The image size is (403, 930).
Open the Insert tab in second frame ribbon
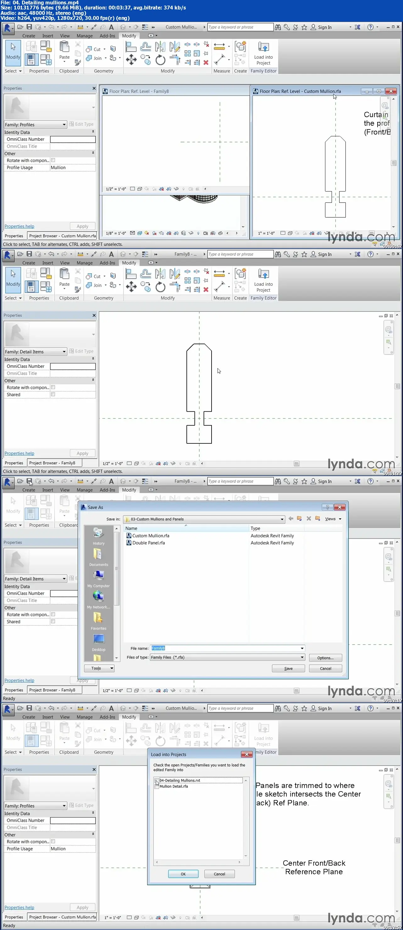click(x=47, y=263)
